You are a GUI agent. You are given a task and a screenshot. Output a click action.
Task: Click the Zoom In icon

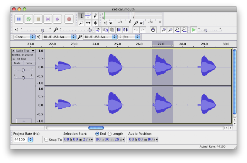point(164,30)
